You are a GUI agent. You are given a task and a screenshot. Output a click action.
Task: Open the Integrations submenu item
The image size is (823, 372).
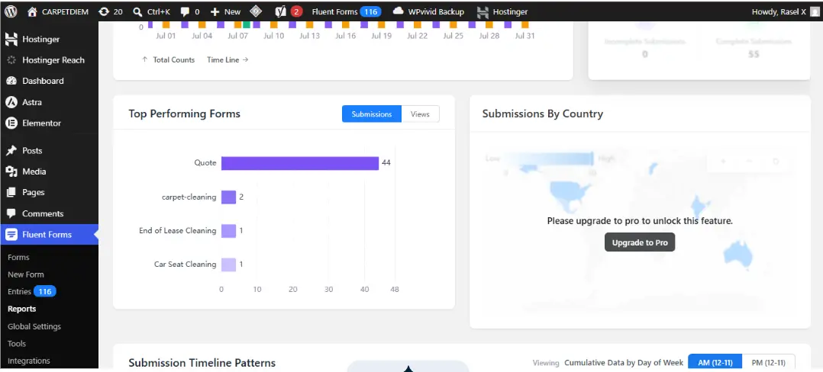pos(29,361)
